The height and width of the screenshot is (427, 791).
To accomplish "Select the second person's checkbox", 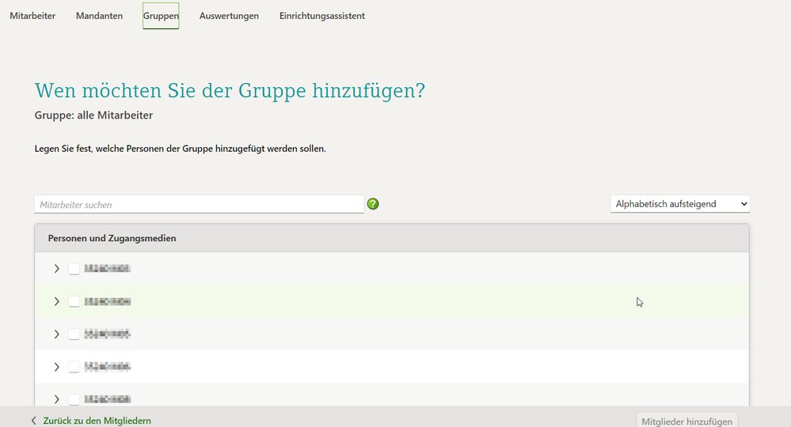I will point(74,301).
